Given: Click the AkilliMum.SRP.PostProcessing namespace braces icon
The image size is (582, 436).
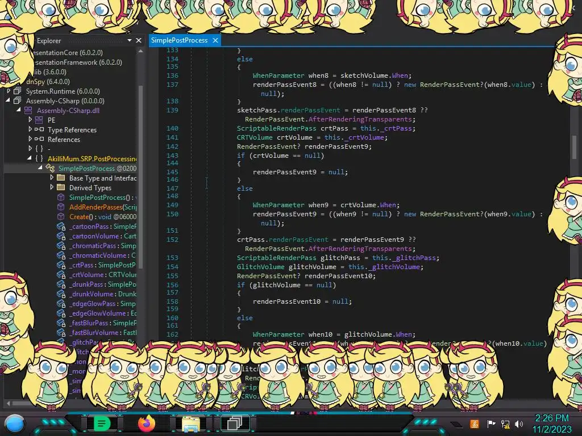Looking at the screenshot, I should (x=39, y=158).
